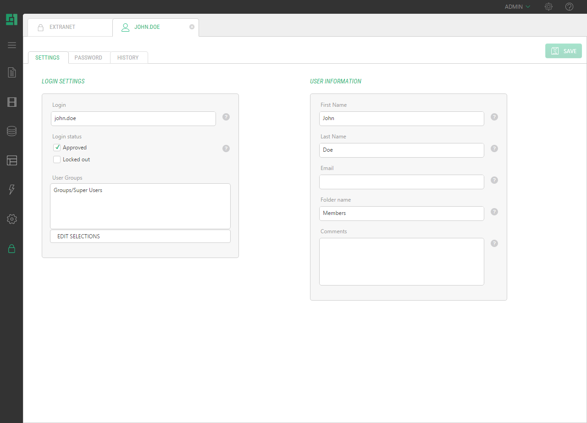
Task: Switch to the PASSWORD tab
Action: click(x=89, y=58)
